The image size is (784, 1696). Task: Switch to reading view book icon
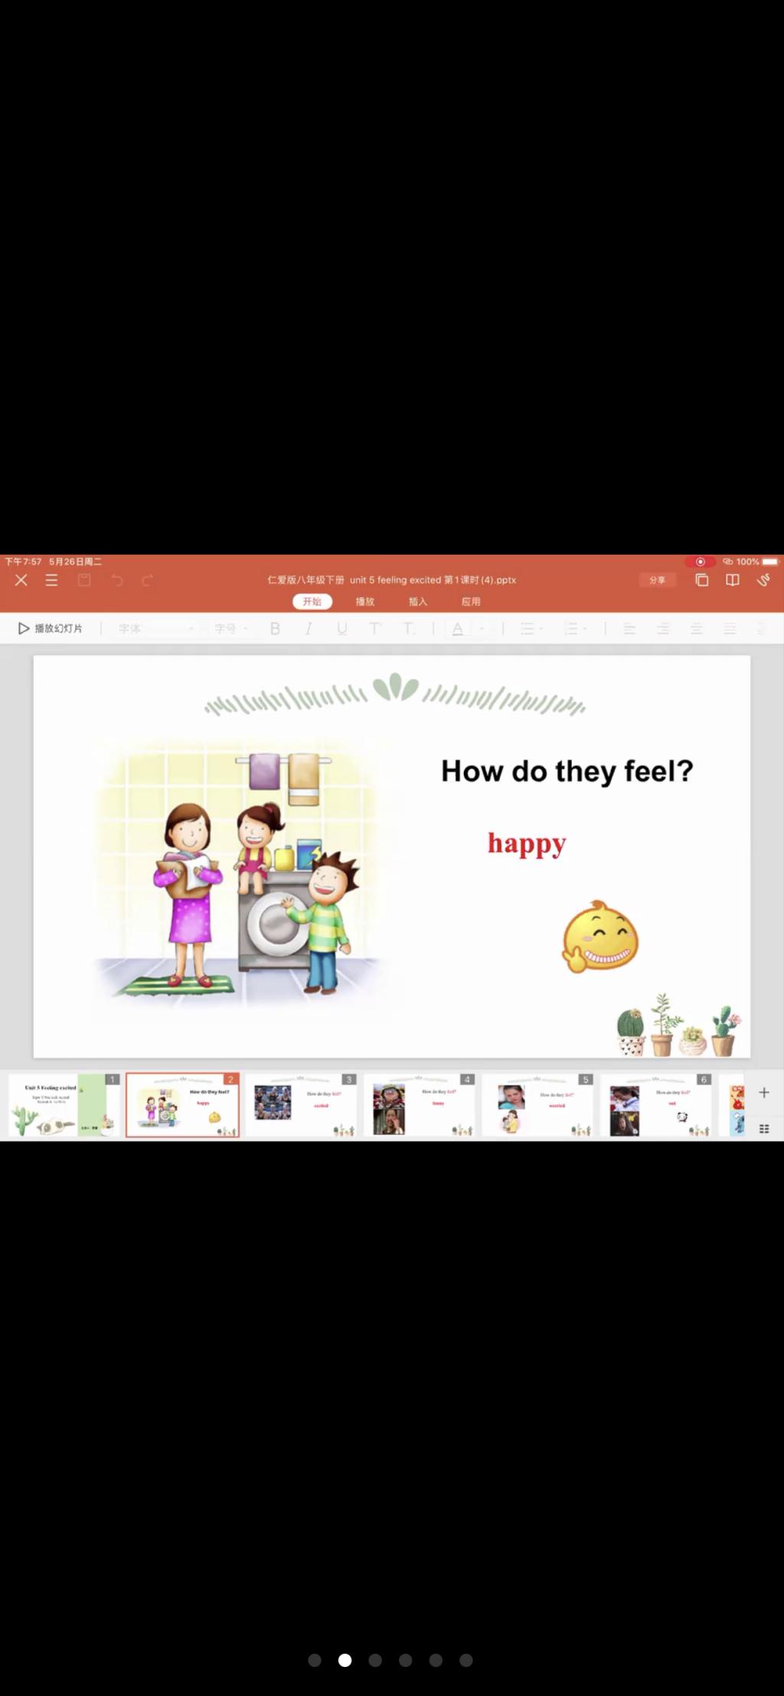click(733, 580)
